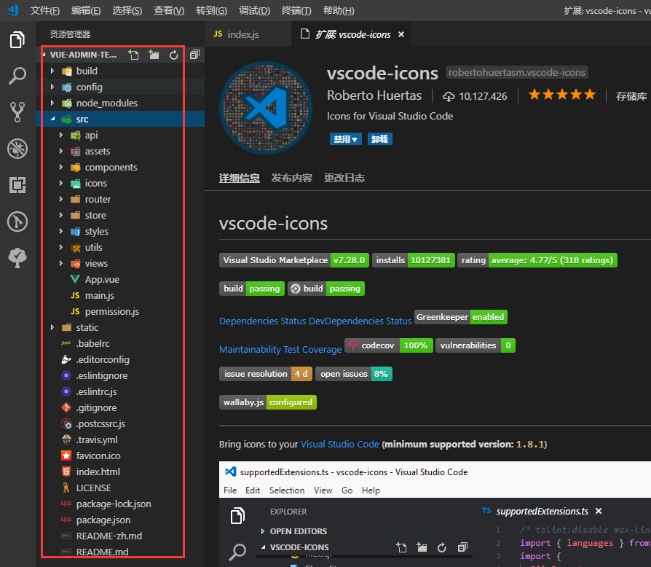This screenshot has width=651, height=567.
Task: Click the New File icon in explorer header
Action: point(133,55)
